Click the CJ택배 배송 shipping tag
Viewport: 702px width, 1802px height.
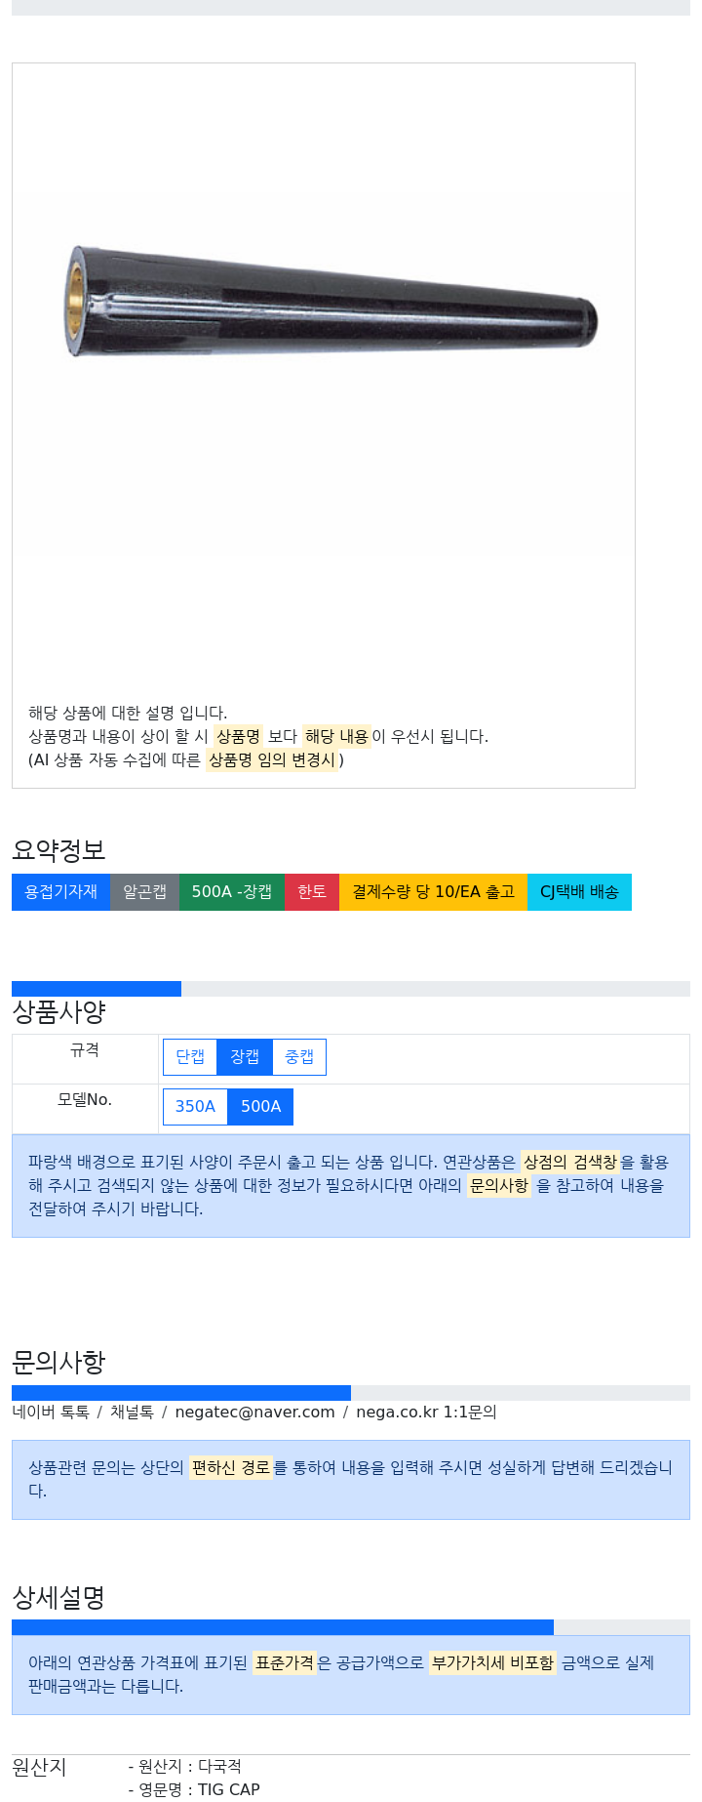tap(579, 892)
